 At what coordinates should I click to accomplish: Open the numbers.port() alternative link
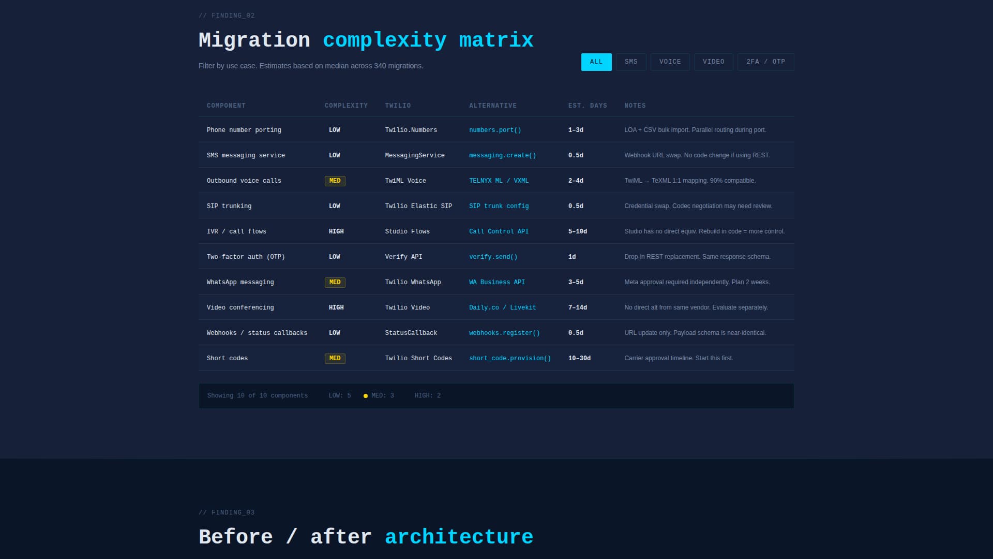pyautogui.click(x=495, y=130)
